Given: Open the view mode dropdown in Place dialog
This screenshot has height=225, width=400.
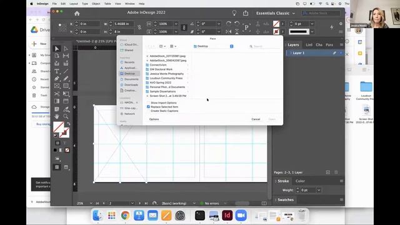Looking at the screenshot, I should tap(162, 46).
